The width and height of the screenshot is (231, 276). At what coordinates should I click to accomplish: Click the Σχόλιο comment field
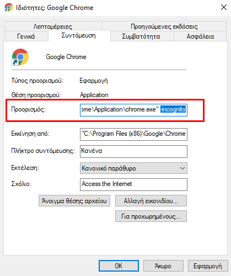133,184
